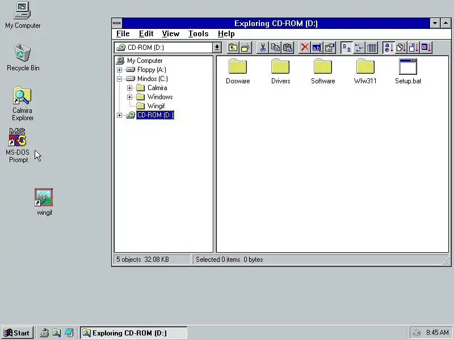Click Exploring CD-ROM (D:) taskbar button
This screenshot has width=454, height=340.
133,333
